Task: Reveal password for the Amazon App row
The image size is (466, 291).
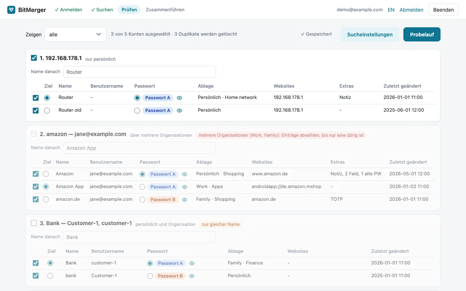Action: pos(185,187)
